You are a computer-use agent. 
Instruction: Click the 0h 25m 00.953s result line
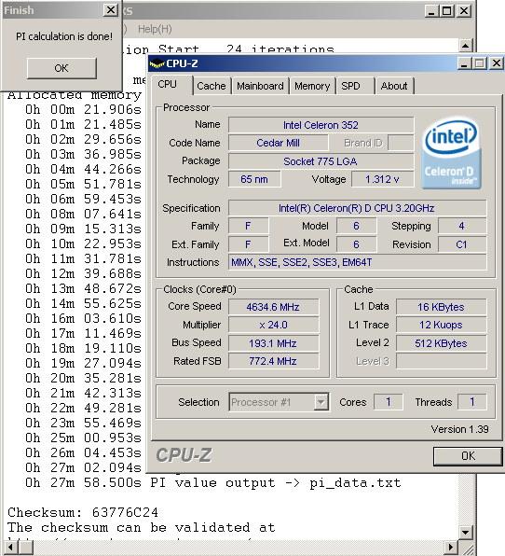coord(83,438)
